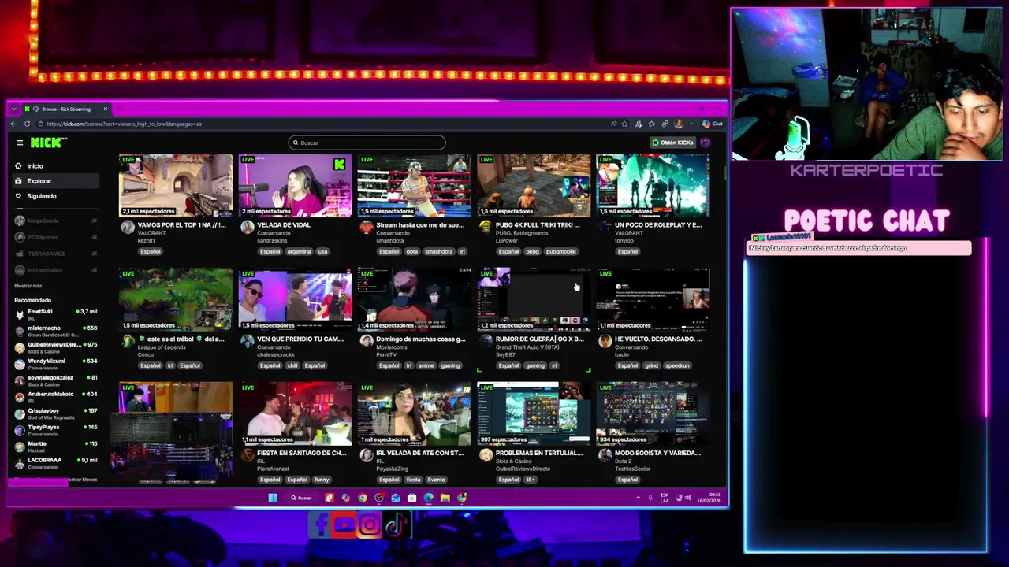
Task: Expand Mostrar más in followed channels
Action: (x=28, y=286)
